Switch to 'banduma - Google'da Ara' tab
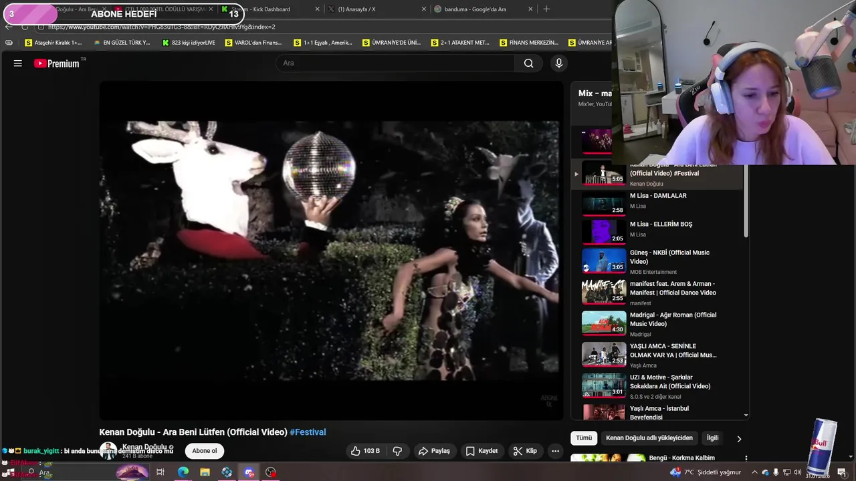This screenshot has width=856, height=481. (x=475, y=9)
